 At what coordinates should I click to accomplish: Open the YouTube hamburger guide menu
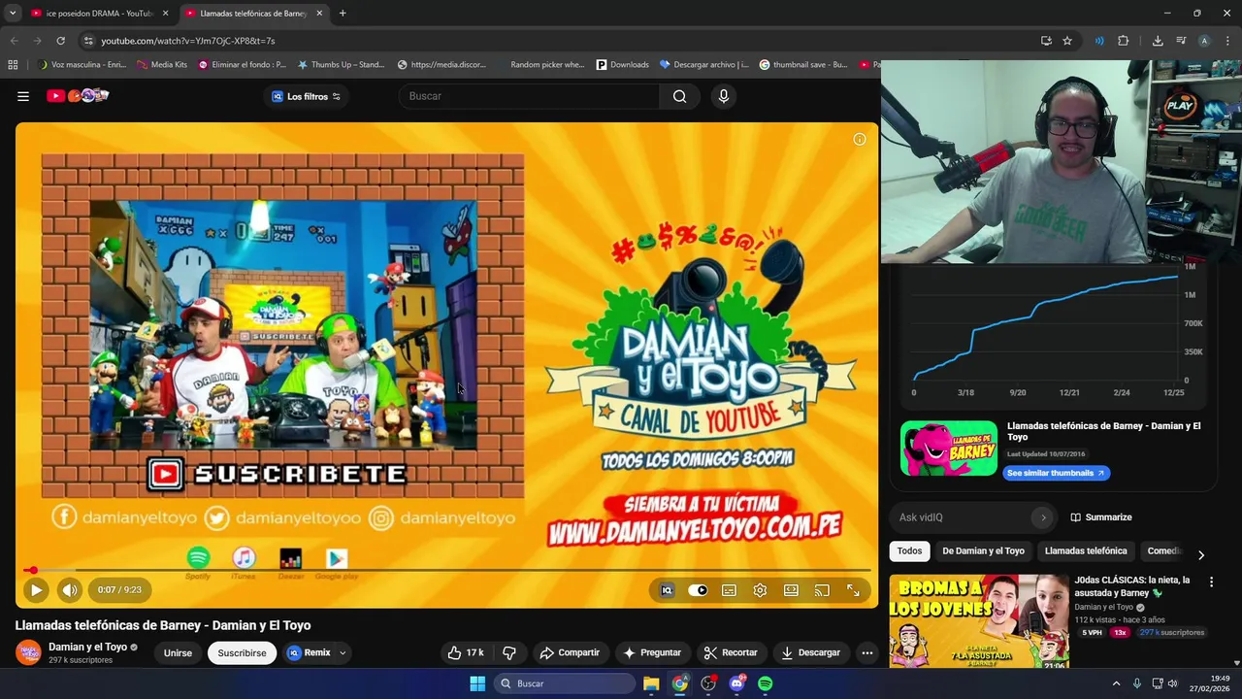(23, 96)
